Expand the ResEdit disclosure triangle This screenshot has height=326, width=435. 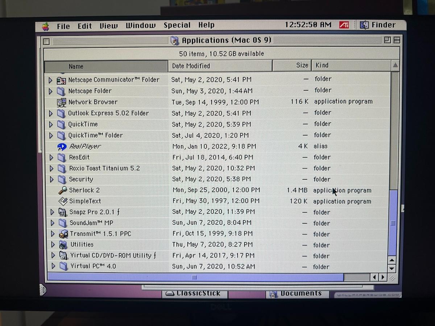(51, 158)
